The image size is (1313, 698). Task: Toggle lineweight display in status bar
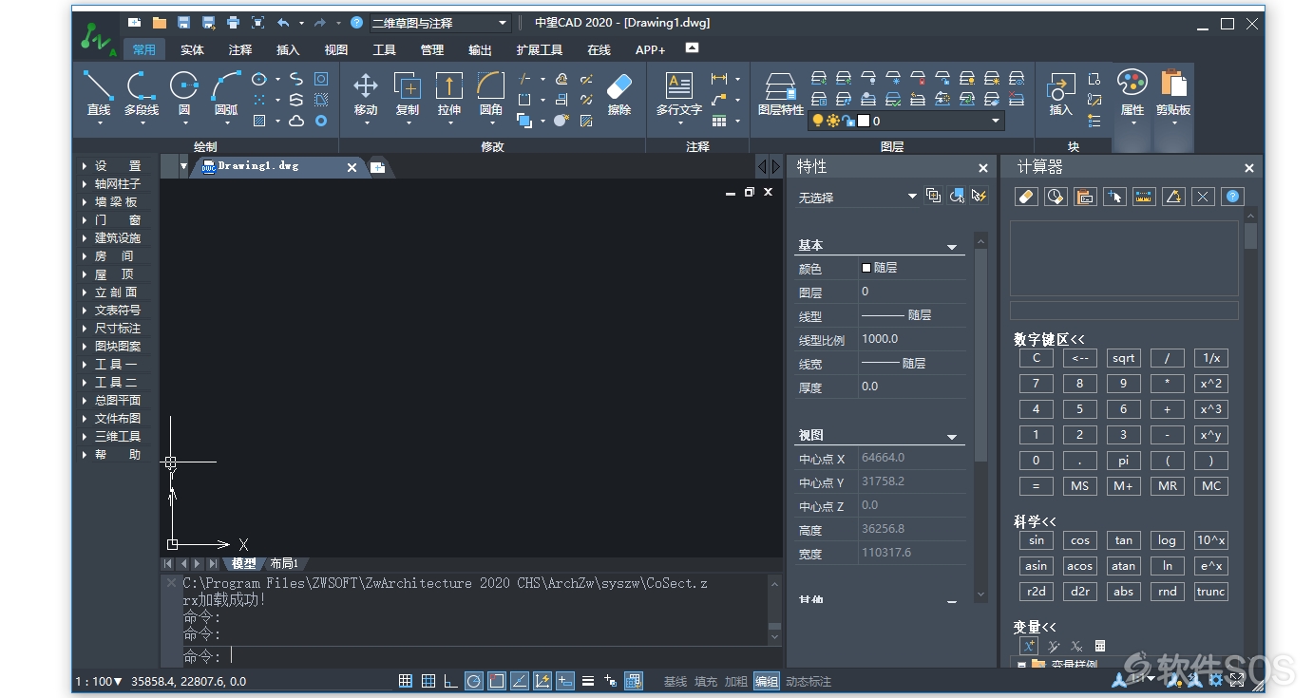tap(588, 681)
